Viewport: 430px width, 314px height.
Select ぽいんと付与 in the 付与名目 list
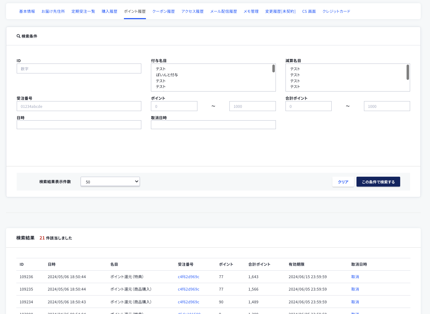(x=167, y=75)
